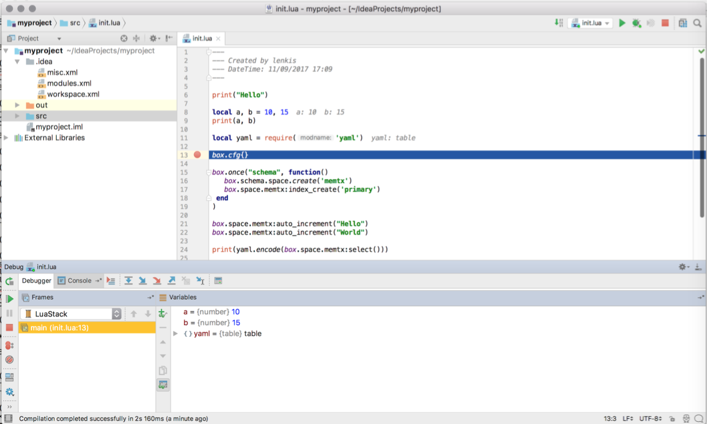Open Debug panel gear settings

click(x=684, y=267)
